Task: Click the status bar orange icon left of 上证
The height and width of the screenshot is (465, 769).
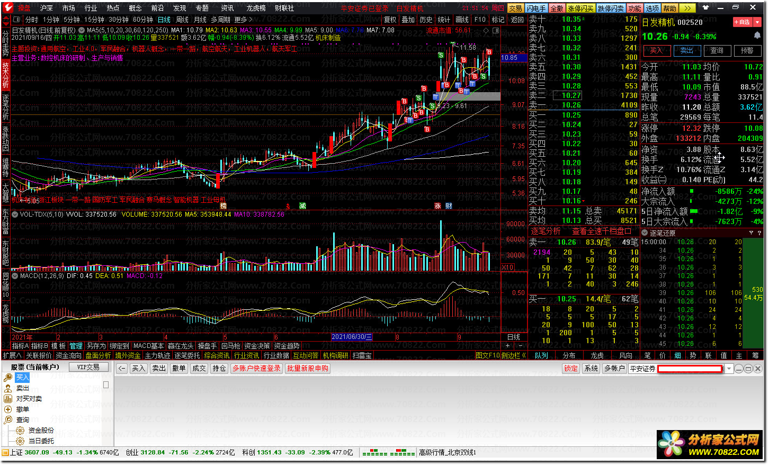Action: pyautogui.click(x=5, y=452)
